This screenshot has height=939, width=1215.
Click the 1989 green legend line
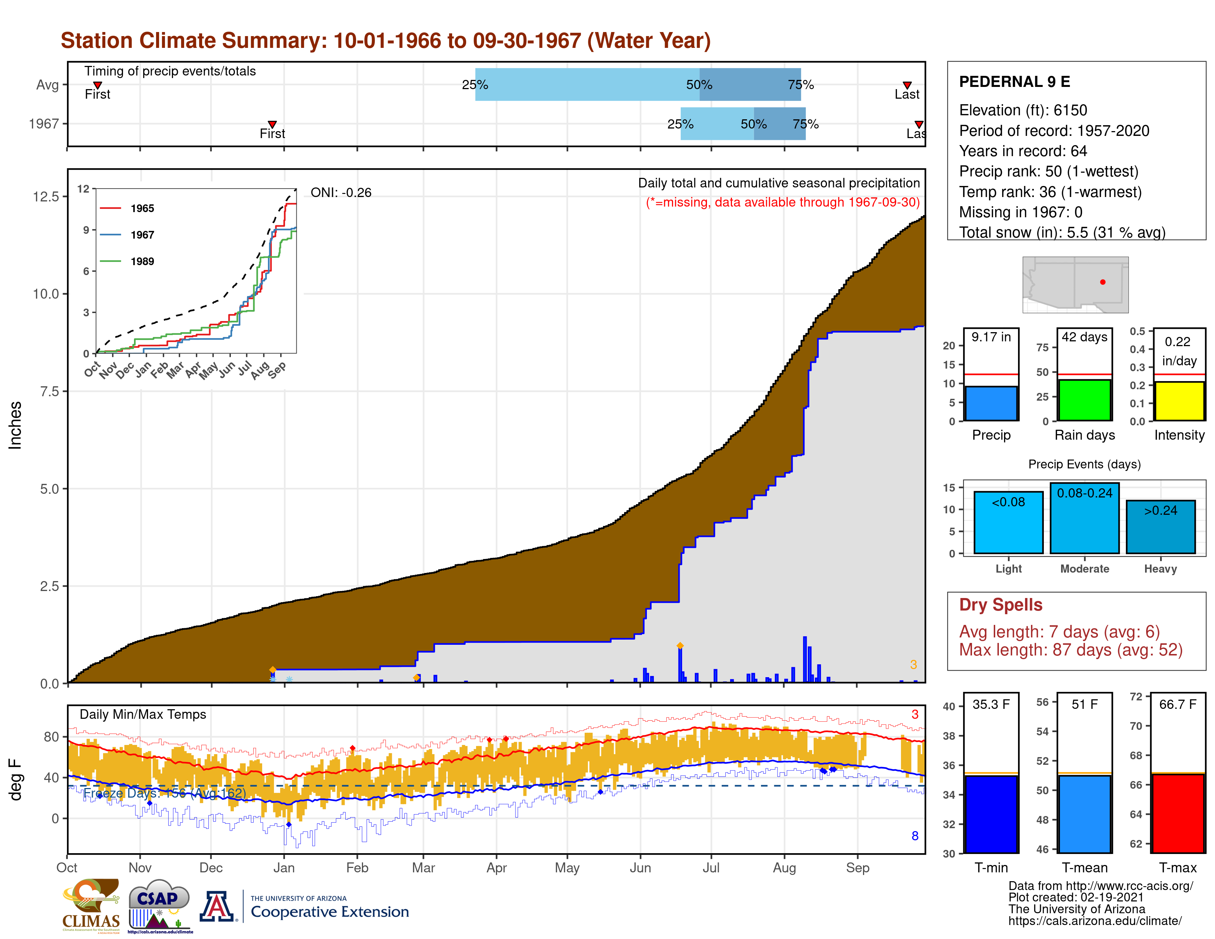[111, 261]
